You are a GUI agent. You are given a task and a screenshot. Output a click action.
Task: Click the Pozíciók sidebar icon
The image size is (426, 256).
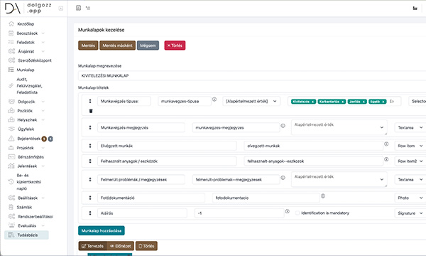click(11, 110)
